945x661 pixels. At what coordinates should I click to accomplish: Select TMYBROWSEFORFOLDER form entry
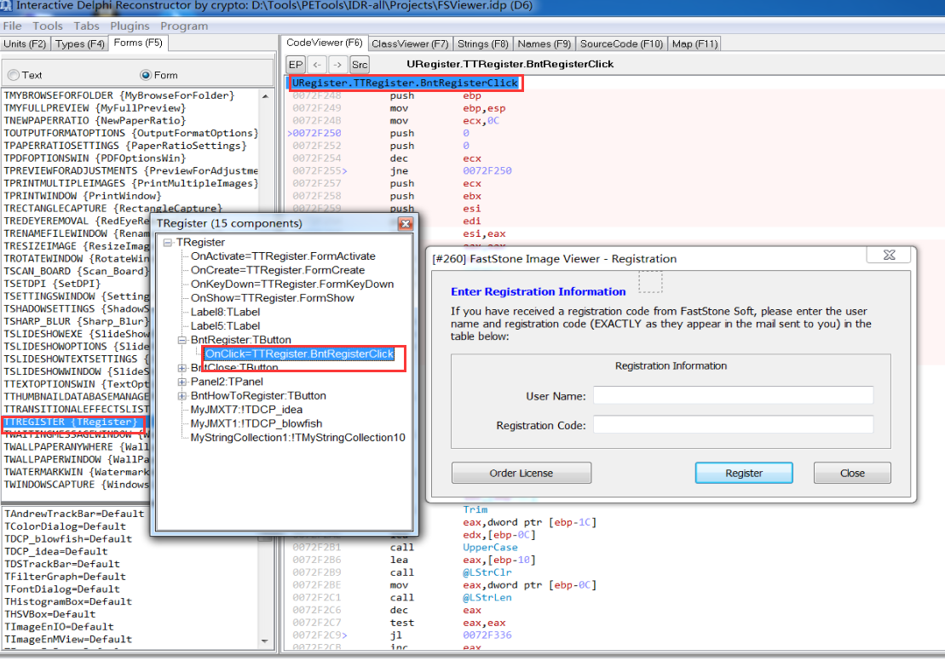coord(119,95)
